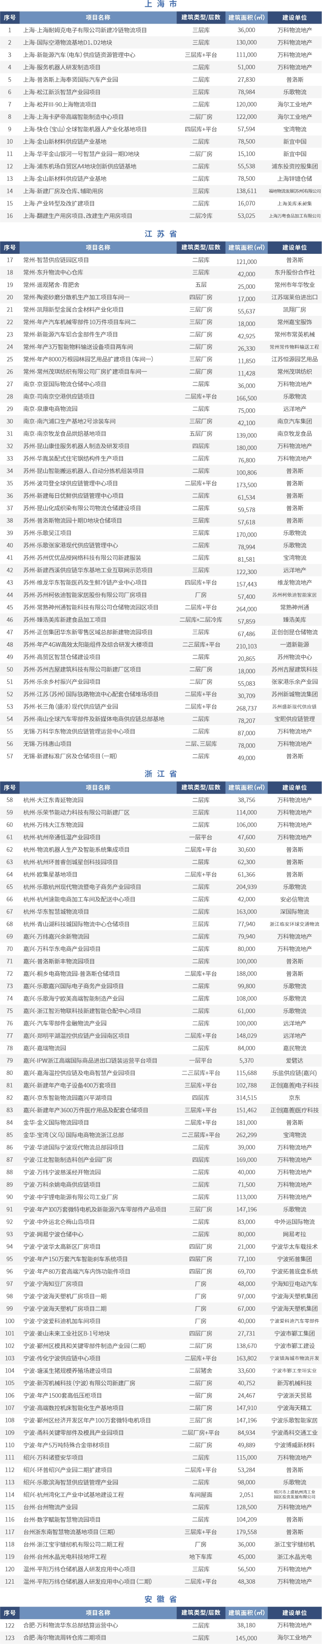Screen dimensions: 322x1644
Task: Click builder cell 浙江宝宇缝纫机
Action: click(295, 1544)
